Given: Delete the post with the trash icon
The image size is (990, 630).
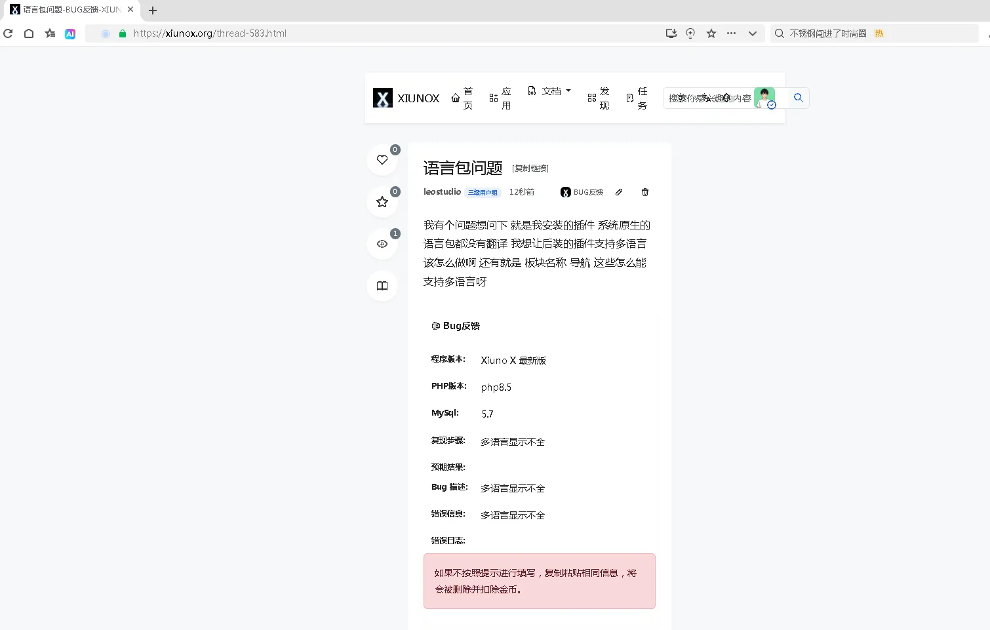Looking at the screenshot, I should 645,192.
